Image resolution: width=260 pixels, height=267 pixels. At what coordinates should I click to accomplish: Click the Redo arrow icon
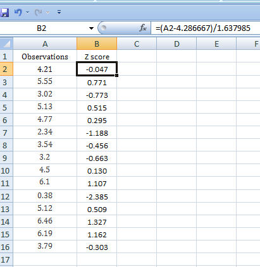tap(39, 13)
